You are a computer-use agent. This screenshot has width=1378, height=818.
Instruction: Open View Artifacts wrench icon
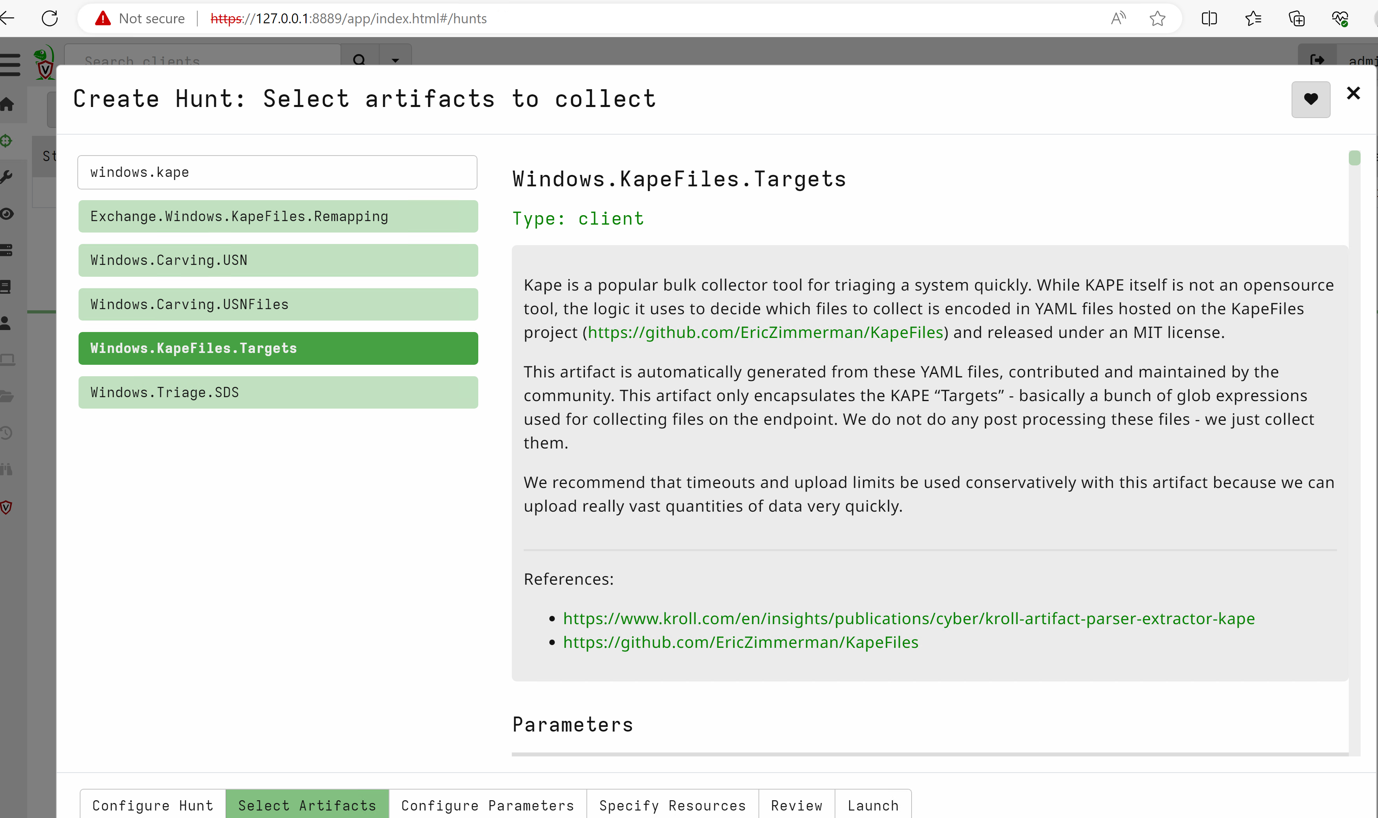click(x=6, y=177)
